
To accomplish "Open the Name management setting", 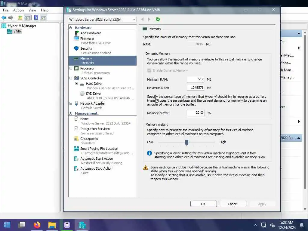I will (x=84, y=119).
